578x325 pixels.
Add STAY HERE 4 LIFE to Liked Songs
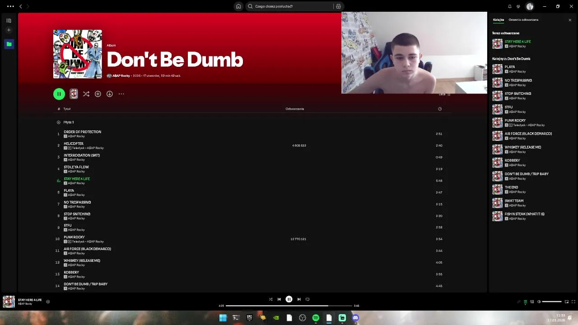click(48, 302)
